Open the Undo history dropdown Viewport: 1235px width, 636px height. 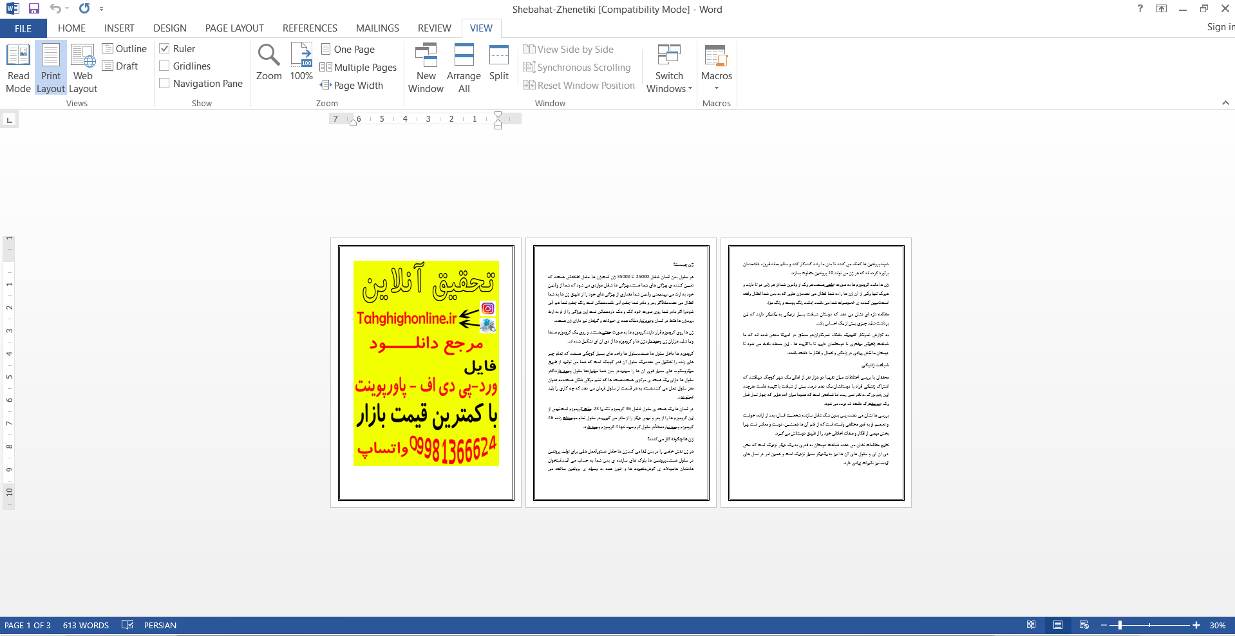click(67, 9)
